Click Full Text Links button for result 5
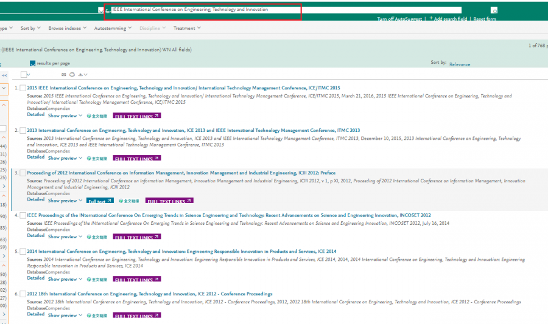 tap(137, 280)
